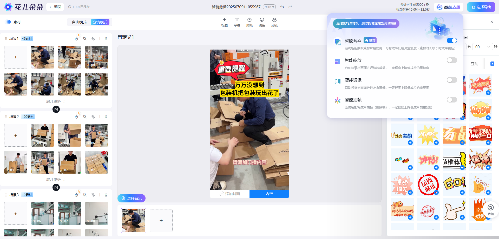499x239 pixels.
Task: Click the timer icon for 场景3
Action: 76,195
